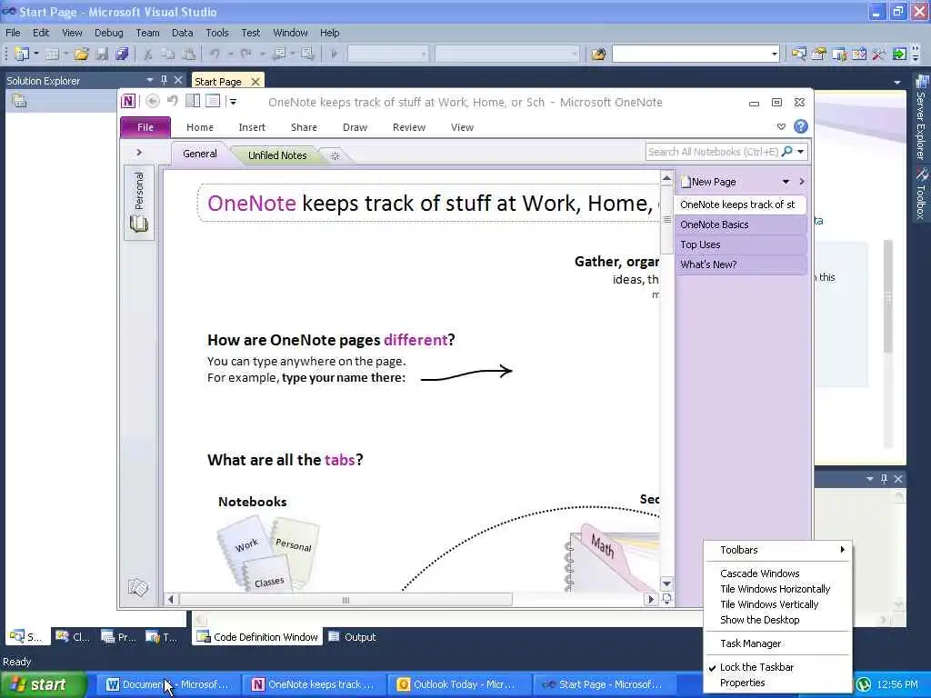
Task: Open the Visual Studio document tabs list dropdown
Action: [897, 82]
